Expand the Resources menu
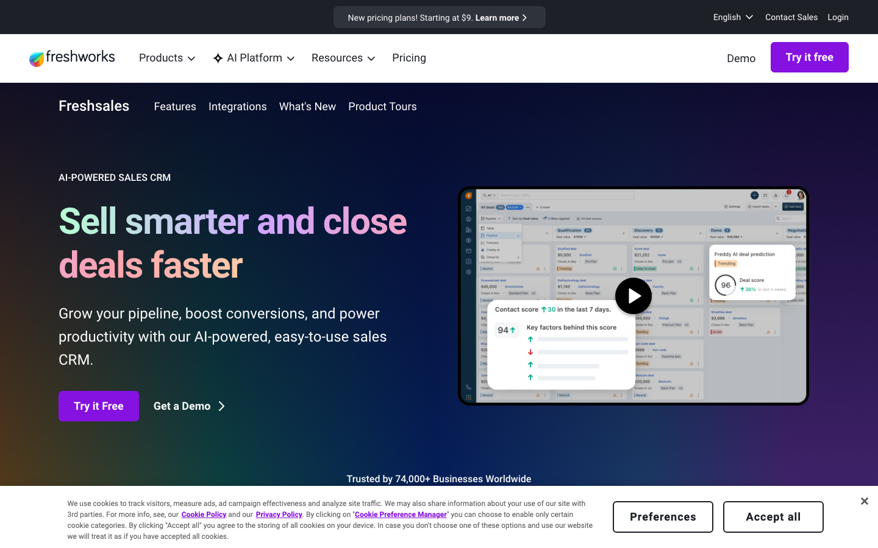The image size is (878, 548). click(343, 58)
